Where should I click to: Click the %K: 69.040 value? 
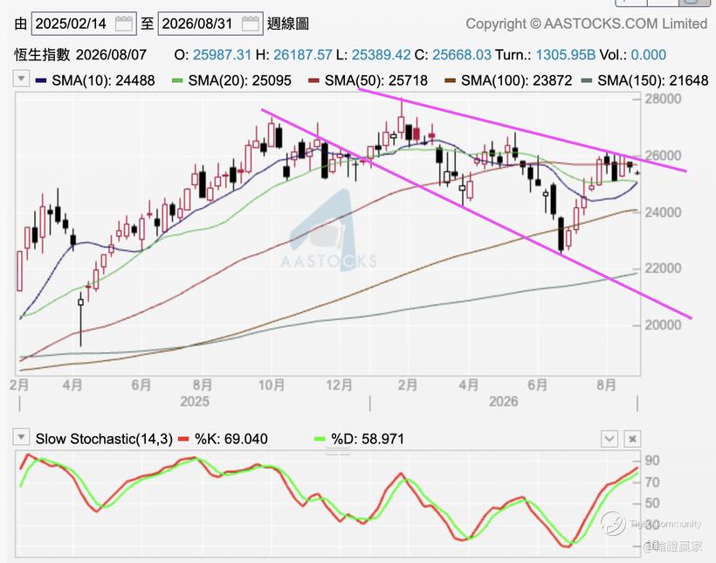(231, 439)
